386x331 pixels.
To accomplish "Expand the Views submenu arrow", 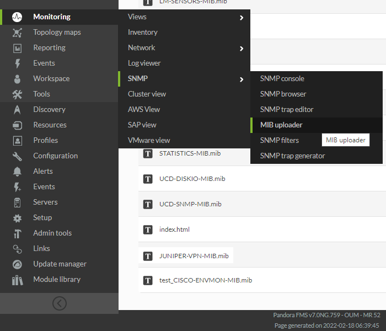I will click(x=242, y=18).
